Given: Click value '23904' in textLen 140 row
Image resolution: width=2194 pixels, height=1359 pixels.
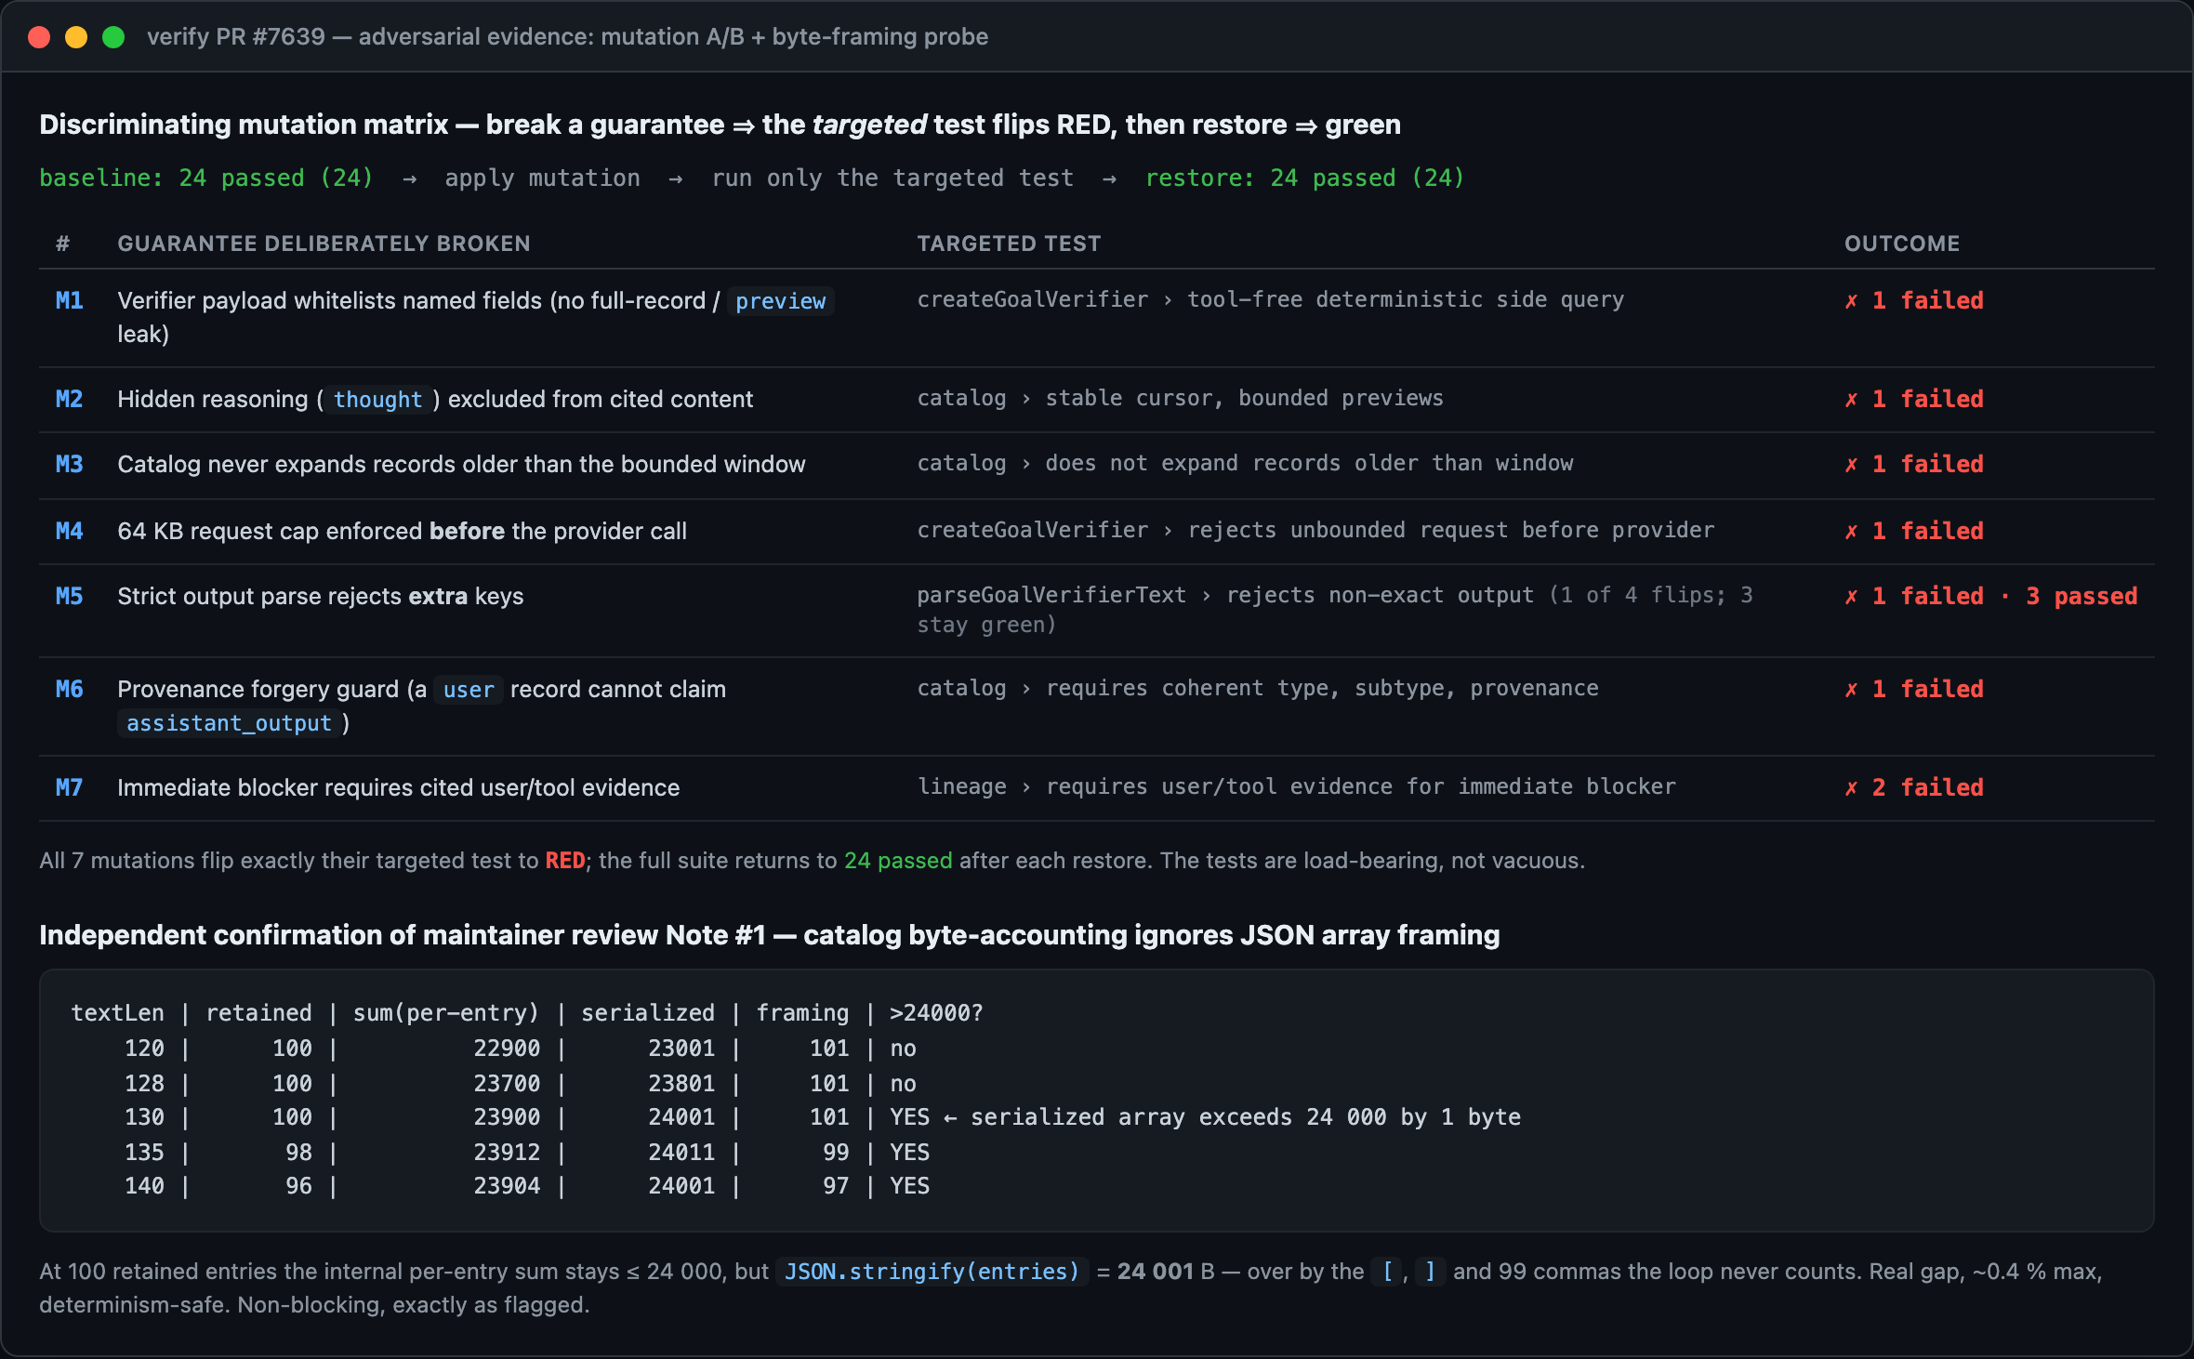Looking at the screenshot, I should (507, 1185).
